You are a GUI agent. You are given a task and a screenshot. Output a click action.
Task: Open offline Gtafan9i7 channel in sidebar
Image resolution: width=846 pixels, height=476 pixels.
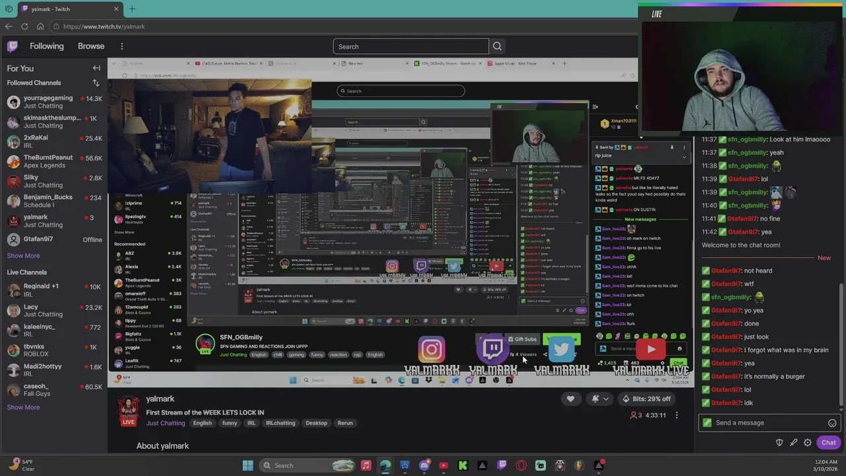point(54,239)
